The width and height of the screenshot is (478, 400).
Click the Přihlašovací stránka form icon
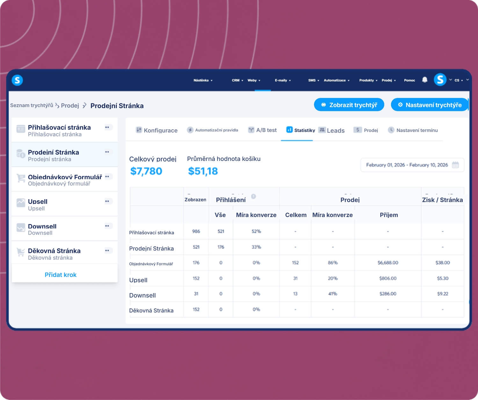21,129
